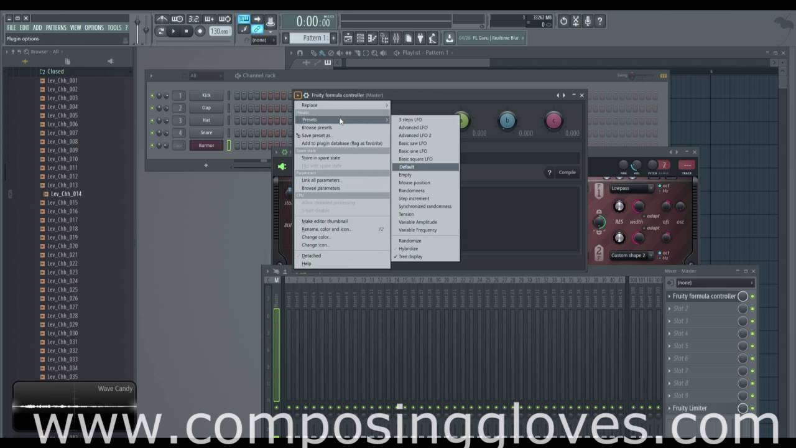Click the project info file icon
Viewport: 796px width, 448px height.
click(409, 38)
